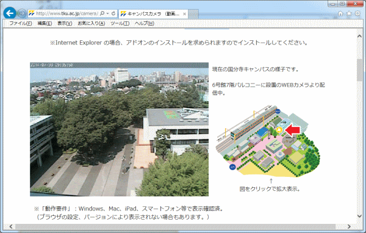Open the ファイル(F) menu

pos(21,23)
